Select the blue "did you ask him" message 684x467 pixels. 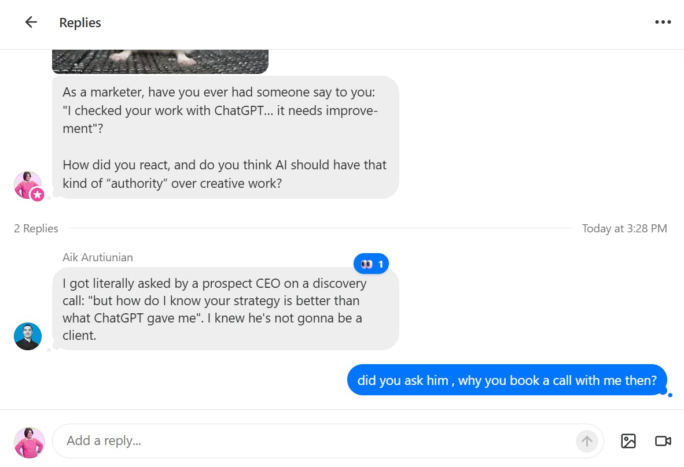click(x=506, y=380)
